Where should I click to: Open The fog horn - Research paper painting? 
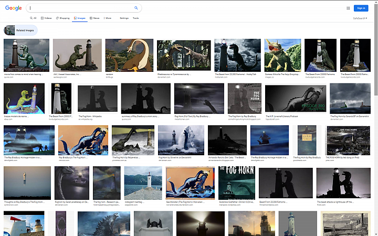click(x=107, y=183)
